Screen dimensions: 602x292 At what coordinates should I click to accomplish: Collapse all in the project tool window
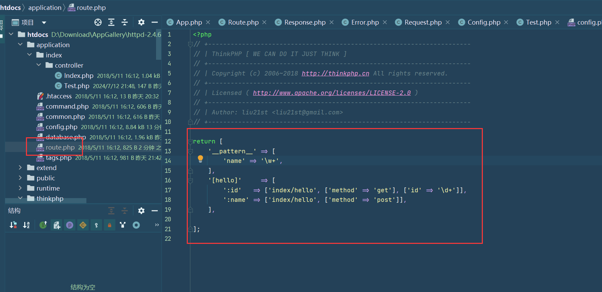[x=125, y=23]
